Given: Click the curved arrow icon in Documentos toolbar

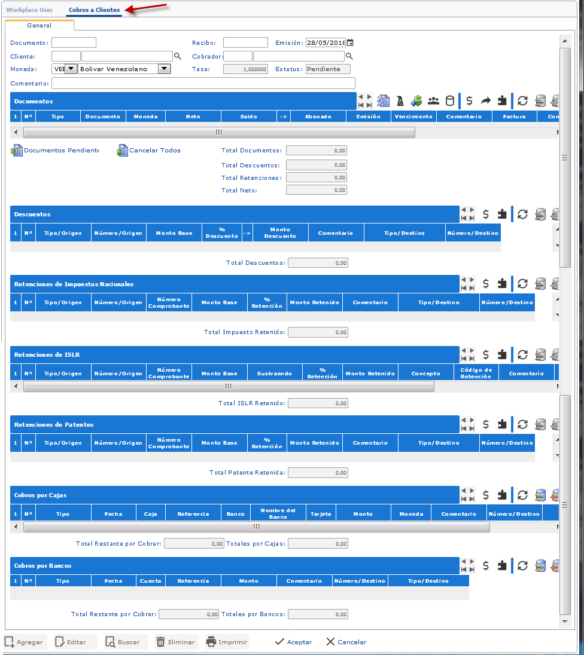Looking at the screenshot, I should click(486, 100).
